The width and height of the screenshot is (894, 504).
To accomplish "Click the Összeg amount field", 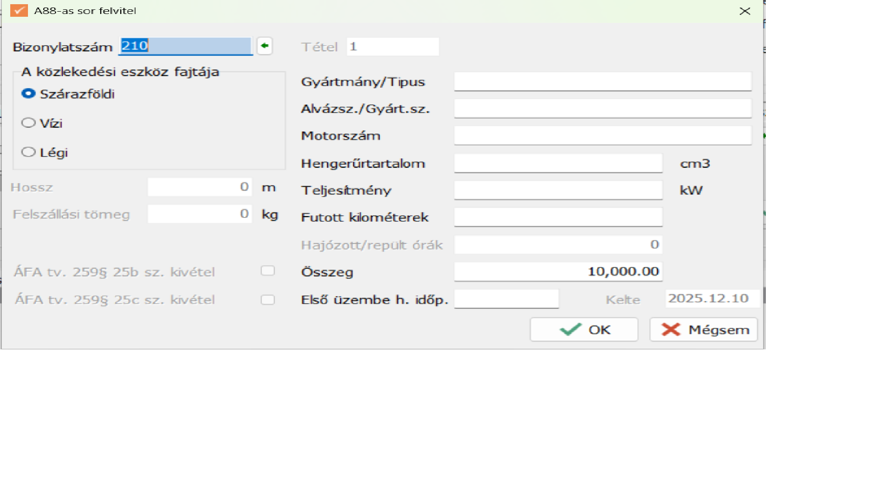I will pos(558,272).
